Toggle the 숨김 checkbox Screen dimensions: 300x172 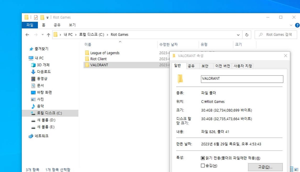pyautogui.click(x=203, y=165)
